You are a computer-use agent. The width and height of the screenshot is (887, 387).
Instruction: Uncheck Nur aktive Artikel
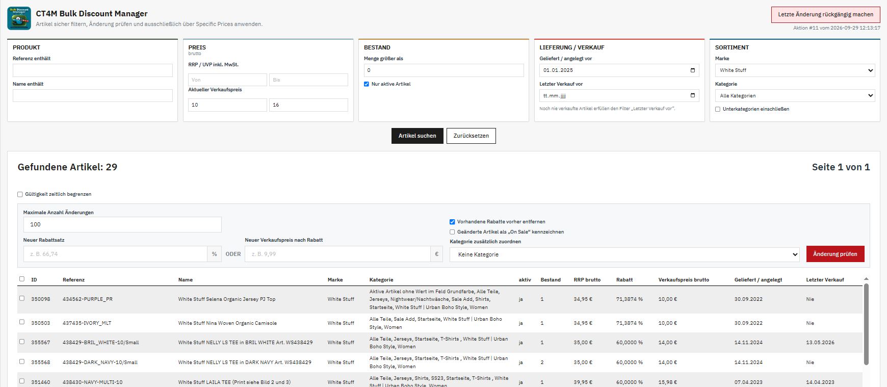[367, 84]
